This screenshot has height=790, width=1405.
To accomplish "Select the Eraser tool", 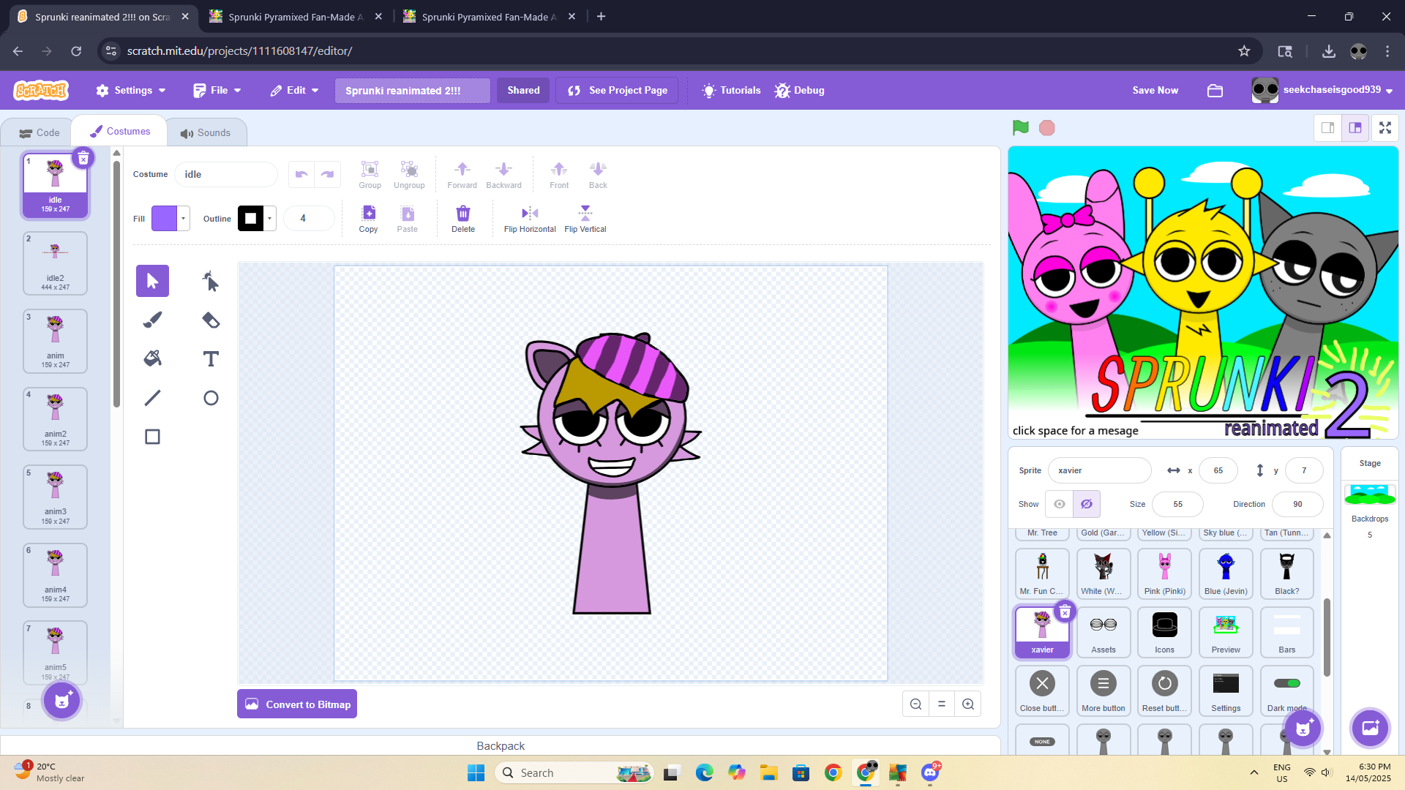I will coord(211,320).
